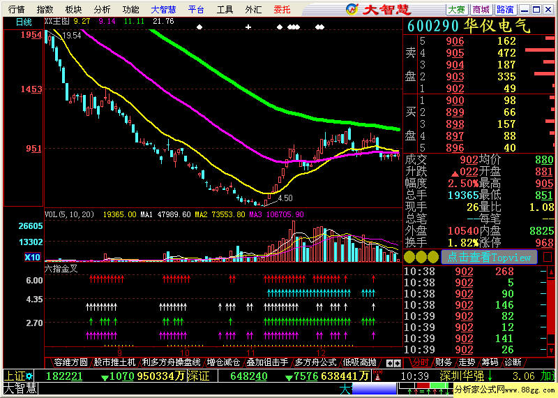The image size is (558, 398).
Task: Select the 低吸高抛 indicator tab
Action: click(x=359, y=362)
